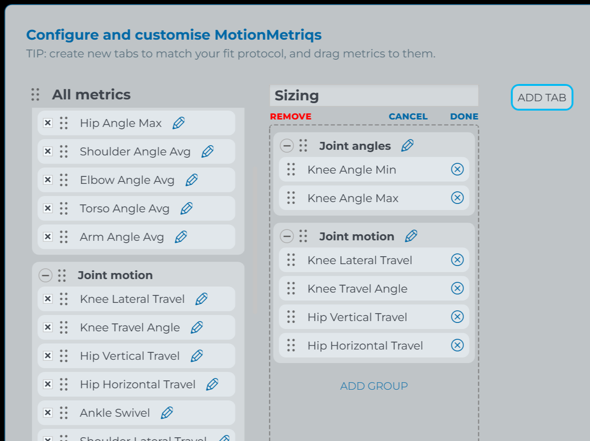Click drag handle of Sizing Hip Horizontal Travel
Image resolution: width=590 pixels, height=441 pixels.
[291, 345]
